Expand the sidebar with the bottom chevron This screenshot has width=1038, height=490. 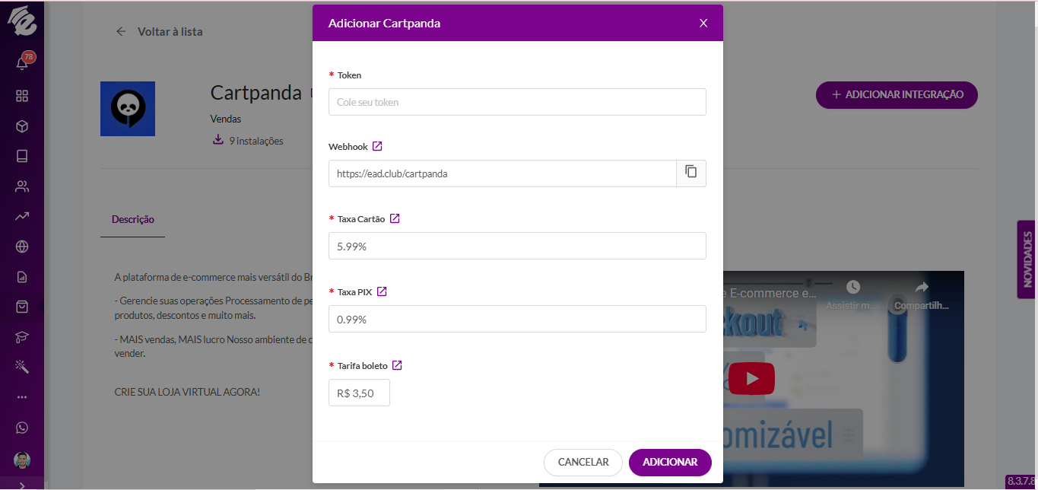click(22, 485)
